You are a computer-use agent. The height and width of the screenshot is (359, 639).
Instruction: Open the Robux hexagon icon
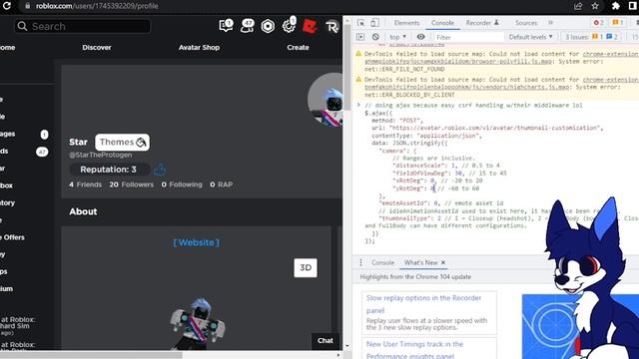[x=268, y=27]
